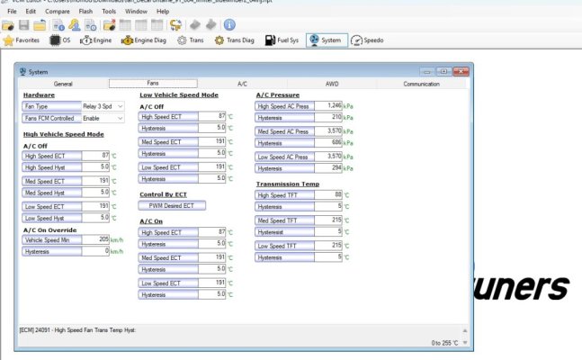Open the Fuel Sys pump section
This screenshot has width=582, height=360.
pyautogui.click(x=282, y=40)
